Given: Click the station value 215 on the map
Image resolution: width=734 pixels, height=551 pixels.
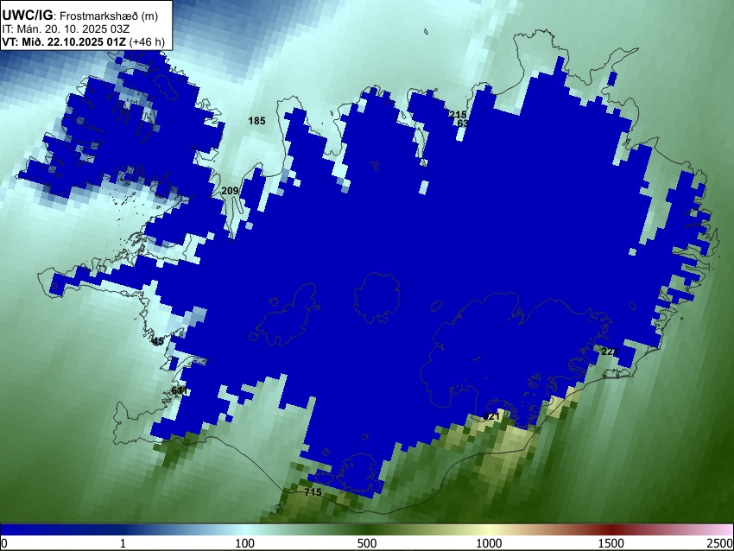Looking at the screenshot, I should click(458, 115).
